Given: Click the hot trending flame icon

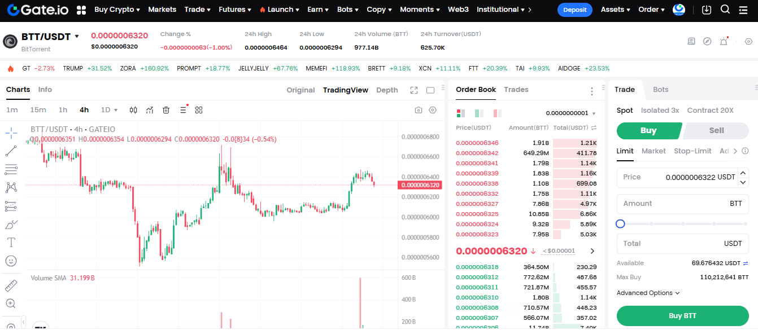Looking at the screenshot, I should pyautogui.click(x=10, y=68).
